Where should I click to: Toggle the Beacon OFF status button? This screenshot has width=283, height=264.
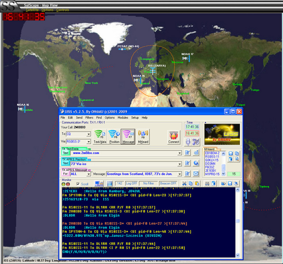click(168, 183)
